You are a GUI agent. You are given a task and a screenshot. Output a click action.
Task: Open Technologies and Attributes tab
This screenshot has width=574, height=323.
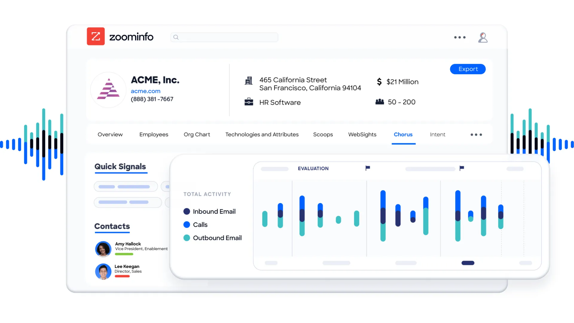click(262, 135)
